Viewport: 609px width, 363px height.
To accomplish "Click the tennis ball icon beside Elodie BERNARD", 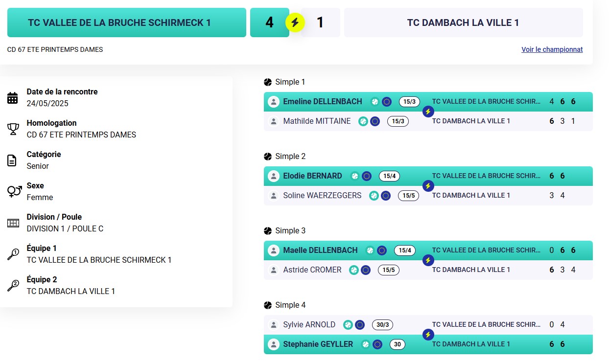I will coord(355,176).
